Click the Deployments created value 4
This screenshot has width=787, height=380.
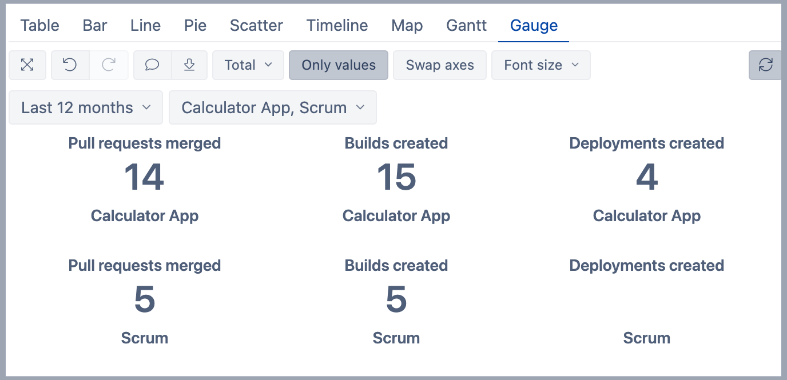point(646,177)
